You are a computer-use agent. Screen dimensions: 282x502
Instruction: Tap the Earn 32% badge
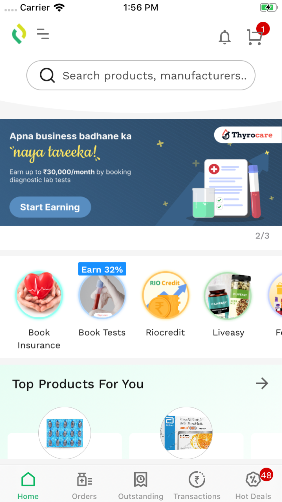click(102, 269)
